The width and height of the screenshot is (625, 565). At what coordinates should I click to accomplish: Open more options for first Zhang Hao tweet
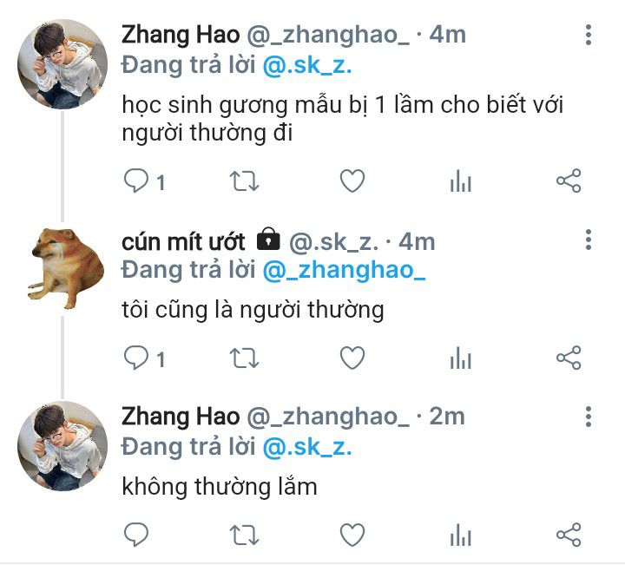(589, 35)
